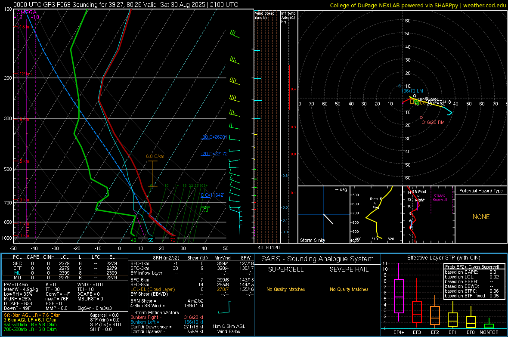Click the SFC-6km shear row

coord(192,280)
